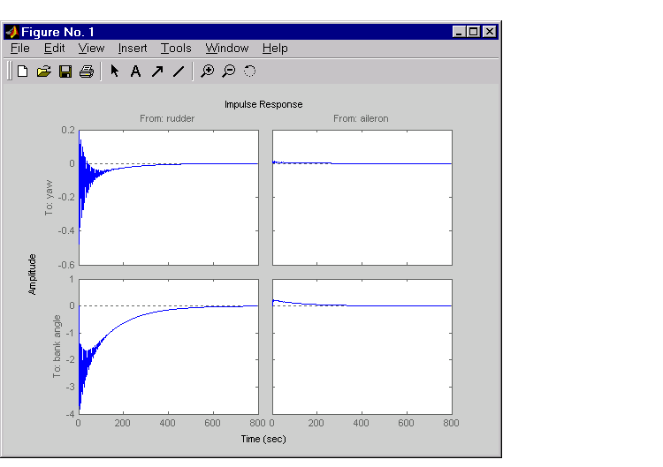Select the Add Text 'A' tool
The image size is (663, 467).
coord(135,72)
